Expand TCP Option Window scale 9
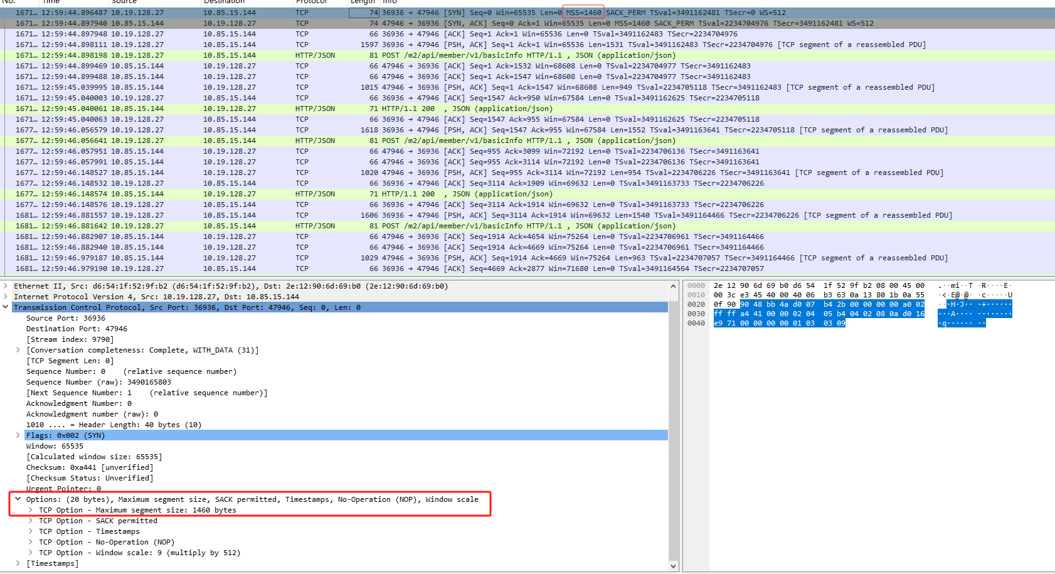Screen dimensions: 1055x574 pyautogui.click(x=31, y=553)
